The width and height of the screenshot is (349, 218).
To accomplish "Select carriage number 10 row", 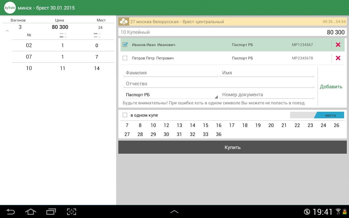I will pyautogui.click(x=63, y=68).
